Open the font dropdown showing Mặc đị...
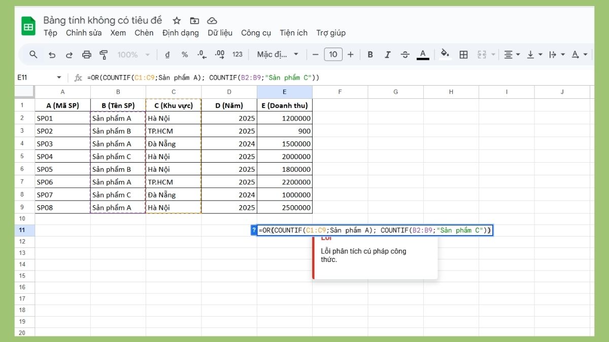Image resolution: width=609 pixels, height=342 pixels. [277, 54]
